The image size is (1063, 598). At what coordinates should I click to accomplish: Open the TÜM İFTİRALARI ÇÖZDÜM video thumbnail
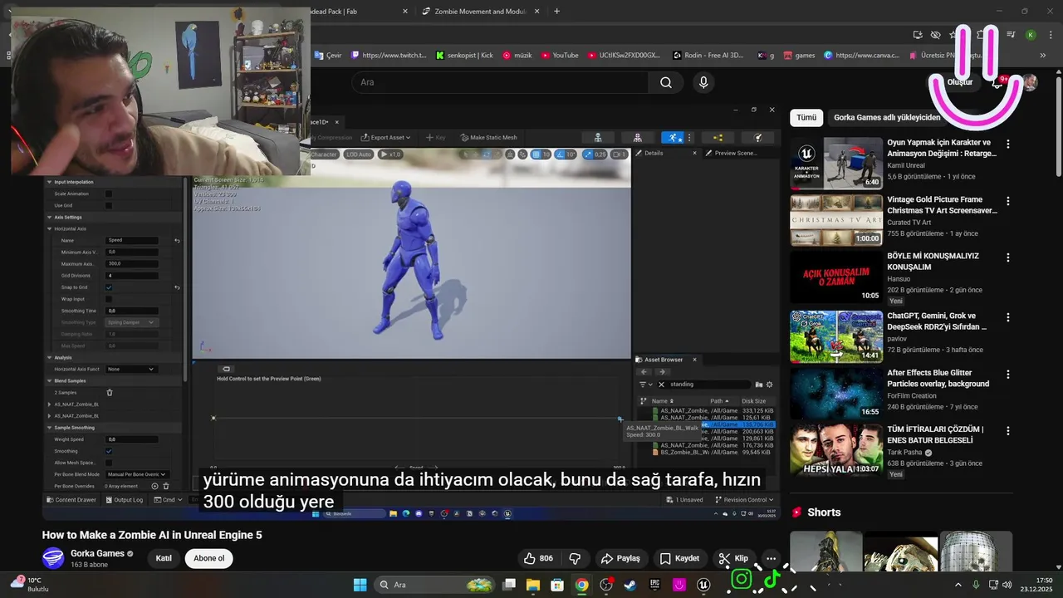836,451
